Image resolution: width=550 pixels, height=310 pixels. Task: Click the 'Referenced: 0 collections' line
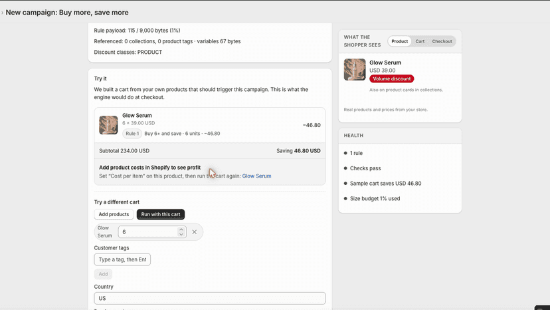167,41
